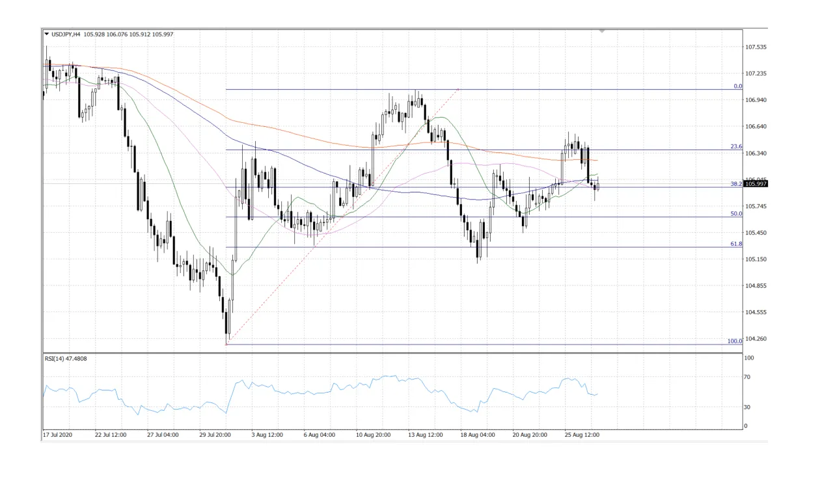Click the 13 Aug 12:00 time label
The height and width of the screenshot is (485, 833).
click(x=425, y=434)
